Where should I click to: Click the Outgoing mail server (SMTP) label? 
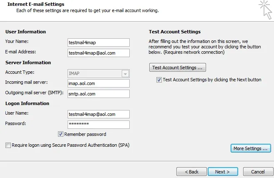point(34,93)
